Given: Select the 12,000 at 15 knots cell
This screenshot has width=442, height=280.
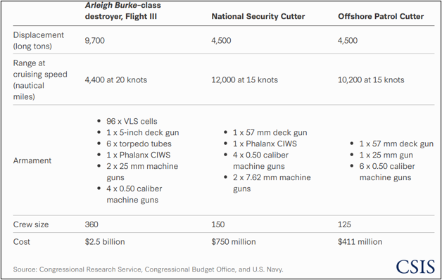Looking at the screenshot, I should tap(244, 80).
